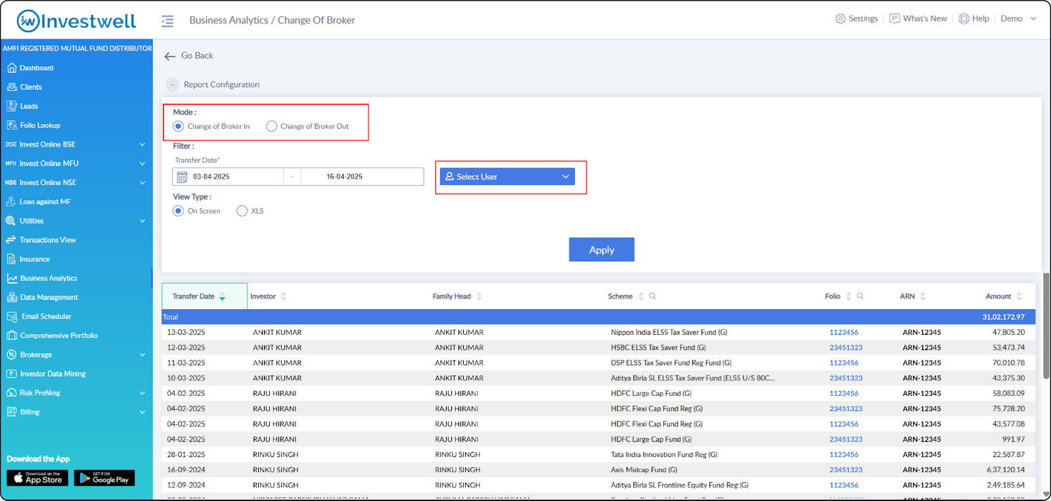Expand the Utilities menu
The width and height of the screenshot is (1051, 501).
coord(143,221)
